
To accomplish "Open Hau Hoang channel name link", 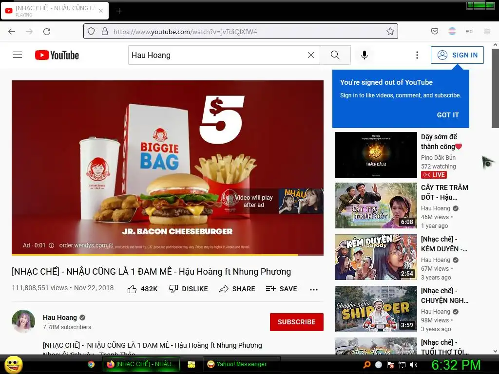I will 60,318.
